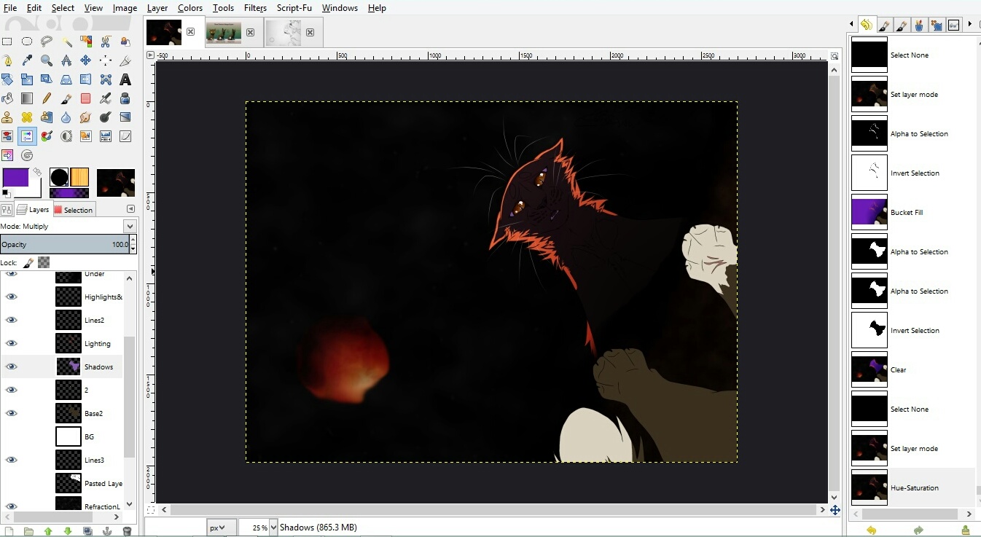
Task: Select the Bucket Fill history step
Action: click(x=912, y=213)
